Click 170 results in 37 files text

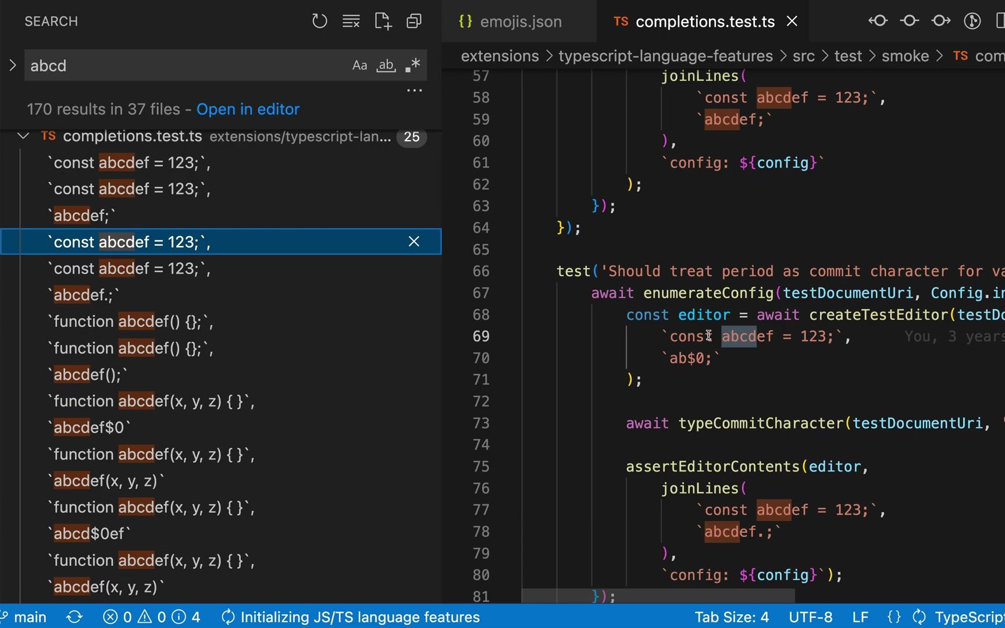point(104,109)
